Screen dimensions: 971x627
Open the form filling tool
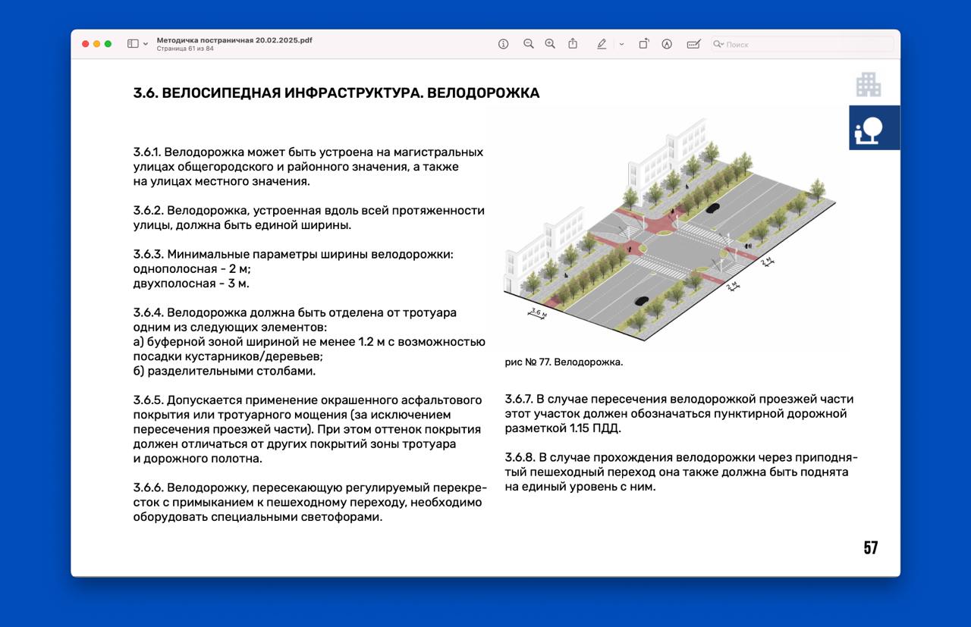click(693, 44)
